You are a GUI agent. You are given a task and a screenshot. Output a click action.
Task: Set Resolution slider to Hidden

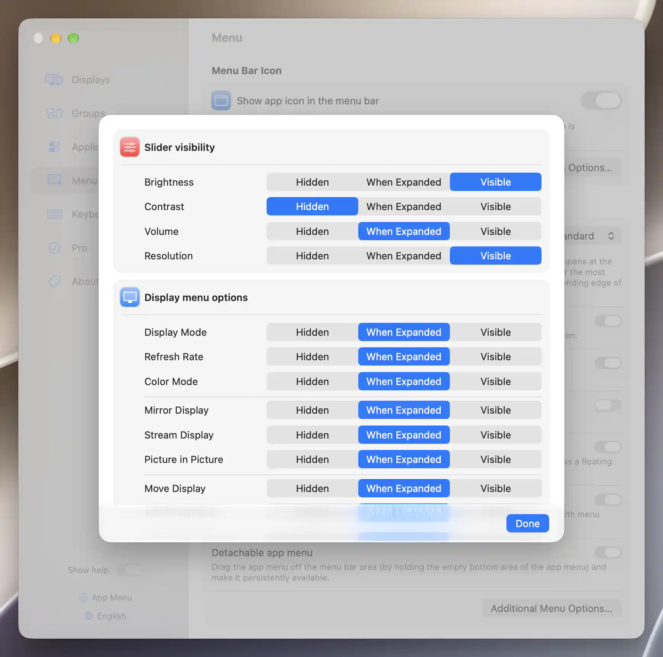(x=312, y=256)
